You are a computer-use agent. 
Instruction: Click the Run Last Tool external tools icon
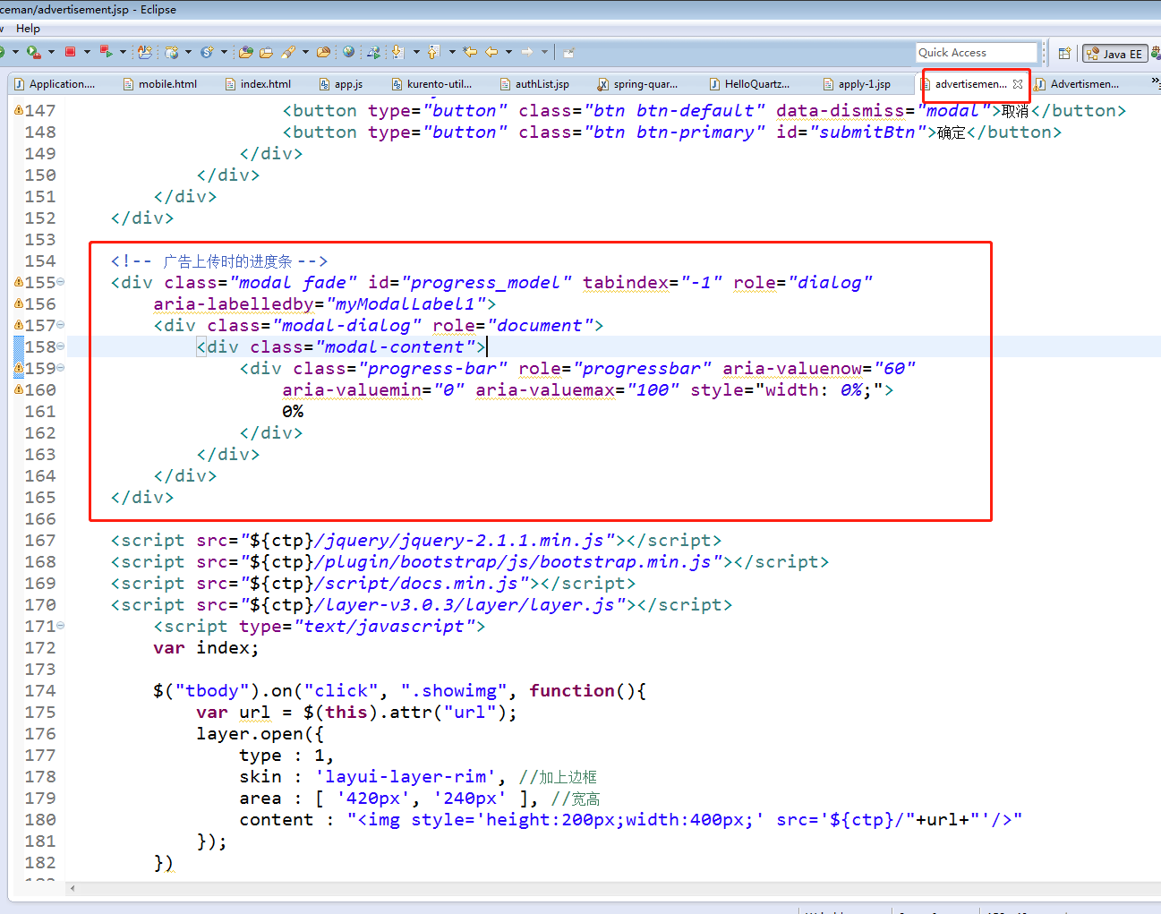33,52
